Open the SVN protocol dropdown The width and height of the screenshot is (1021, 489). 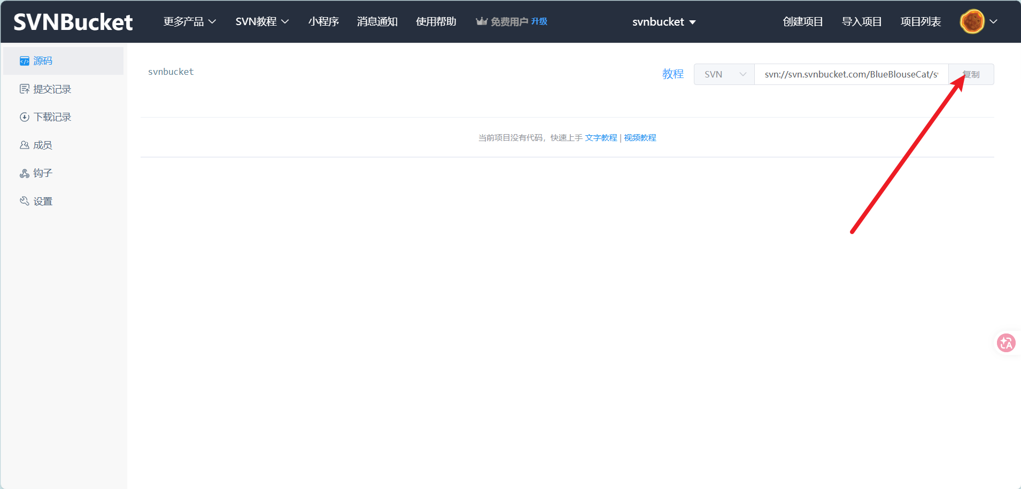pos(724,74)
